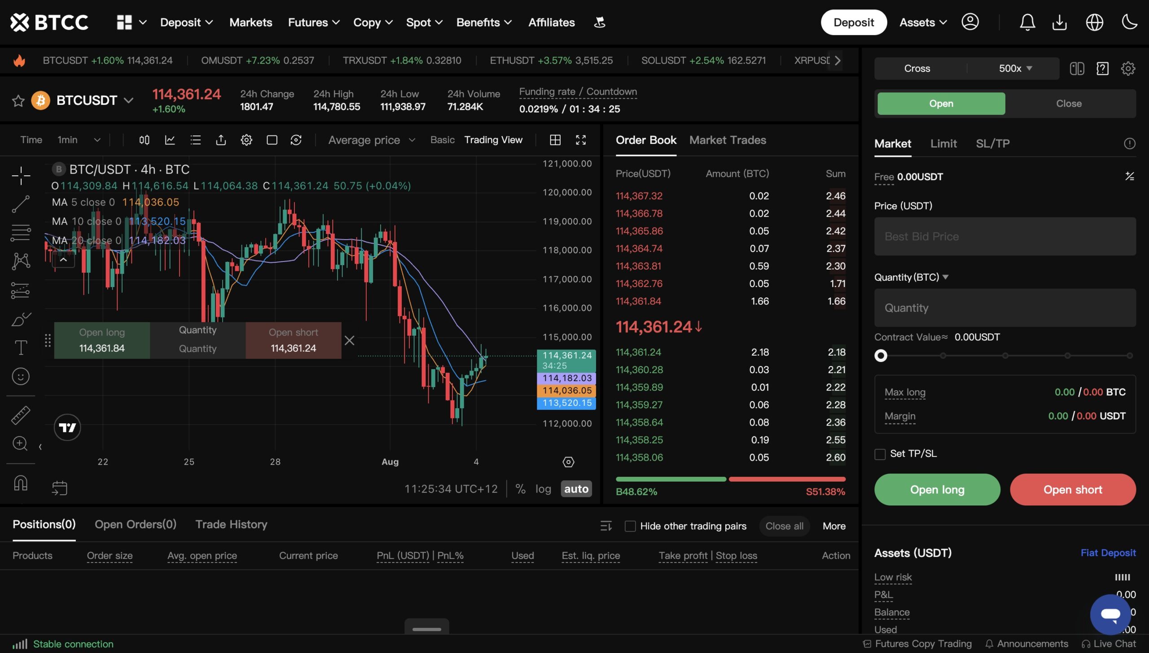Expand the Futures menu
This screenshot has height=653, width=1149.
313,22
